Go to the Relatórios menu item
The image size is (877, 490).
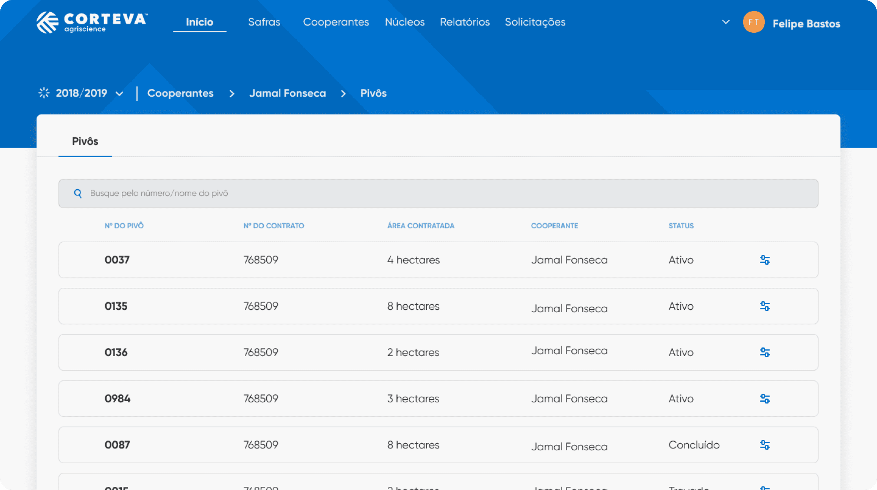coord(464,22)
